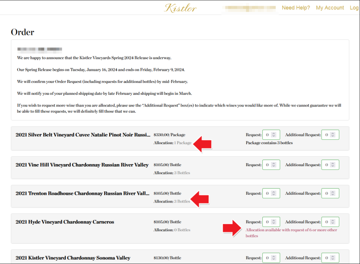Click the Additional Request field for Vine Hill Chardonnay

click(330, 165)
